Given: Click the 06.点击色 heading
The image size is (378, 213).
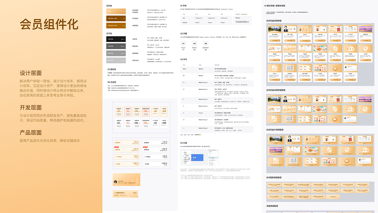Looking at the screenshot, I should [112, 82].
